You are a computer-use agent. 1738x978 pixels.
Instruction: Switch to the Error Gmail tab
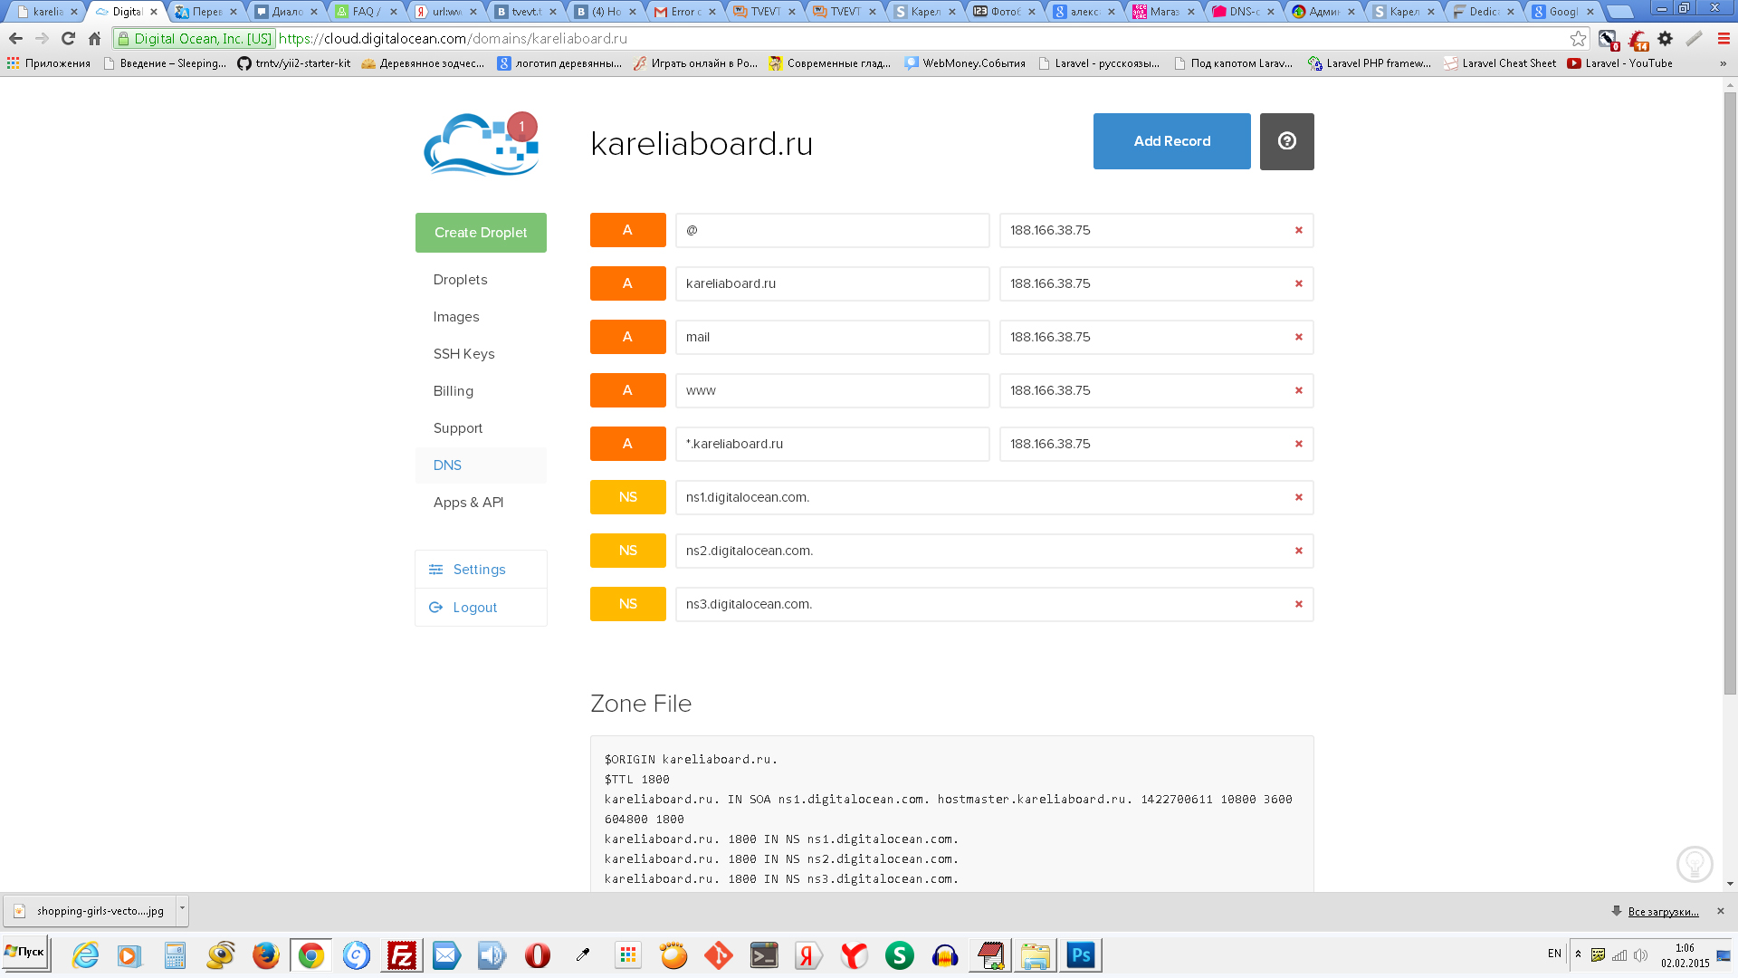point(686,12)
